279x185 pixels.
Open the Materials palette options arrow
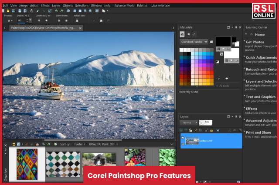pos(232,27)
